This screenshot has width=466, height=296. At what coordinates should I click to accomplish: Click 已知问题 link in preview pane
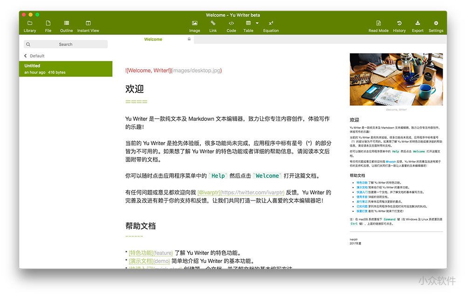tap(362, 206)
